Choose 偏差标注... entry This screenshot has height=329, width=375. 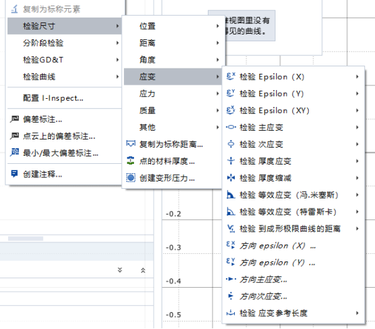[x=64, y=119]
